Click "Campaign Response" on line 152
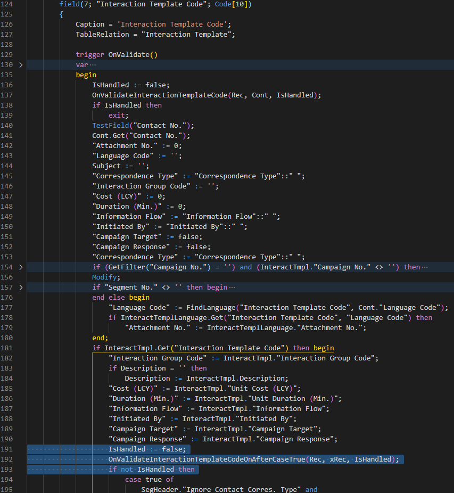Screen dimensions: 454x493 coord(131,247)
